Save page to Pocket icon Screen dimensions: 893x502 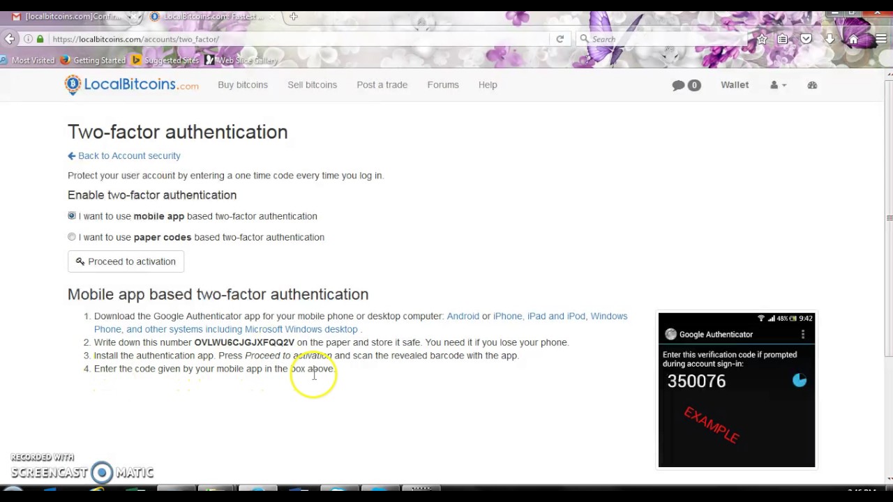coord(806,39)
